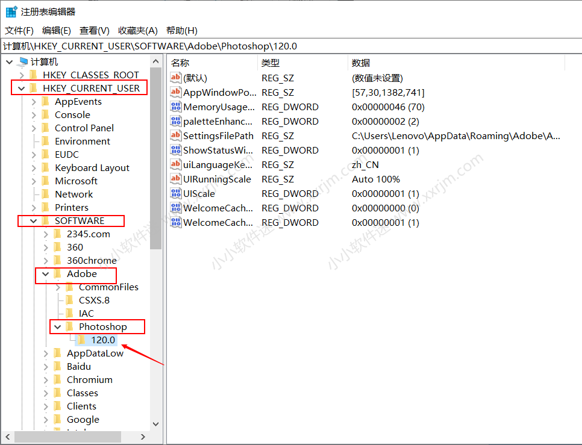Click the AppWindowPo string value icon
The height and width of the screenshot is (445, 582).
175,92
